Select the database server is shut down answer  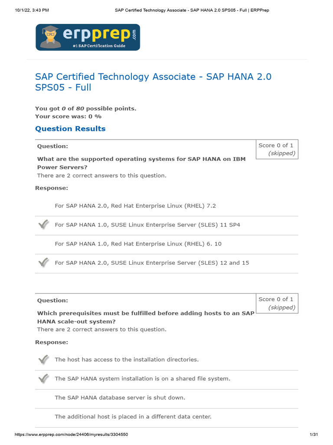click(x=120, y=398)
